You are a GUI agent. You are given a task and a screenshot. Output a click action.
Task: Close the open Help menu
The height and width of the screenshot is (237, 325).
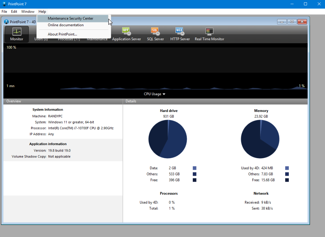click(42, 11)
